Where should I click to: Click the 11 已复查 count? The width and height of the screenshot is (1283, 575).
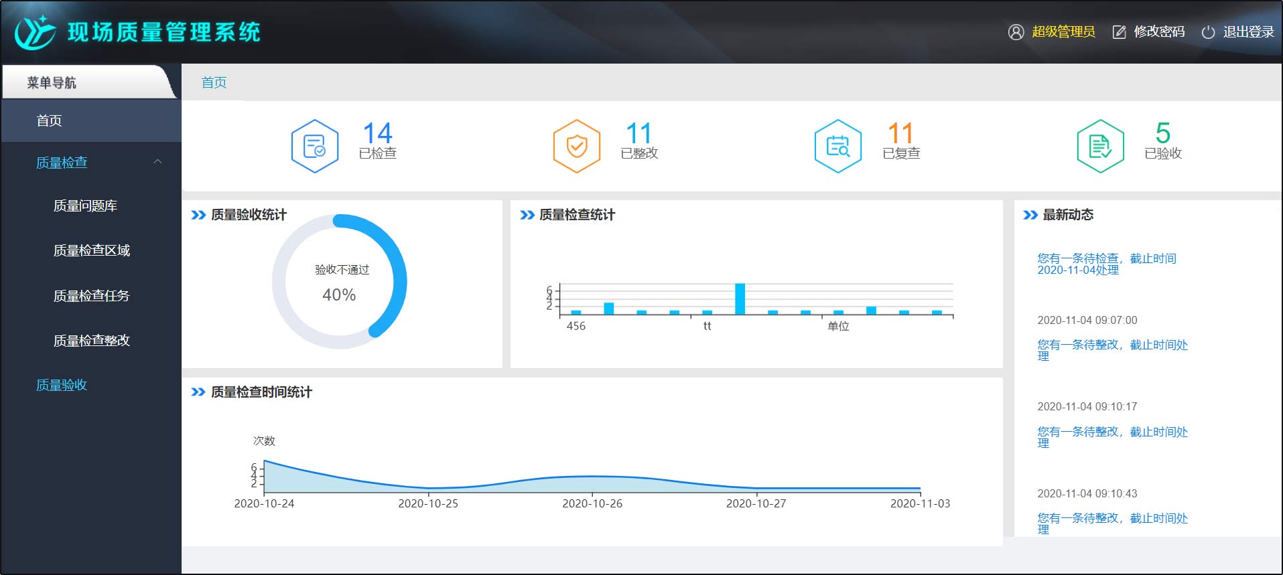pos(900,133)
